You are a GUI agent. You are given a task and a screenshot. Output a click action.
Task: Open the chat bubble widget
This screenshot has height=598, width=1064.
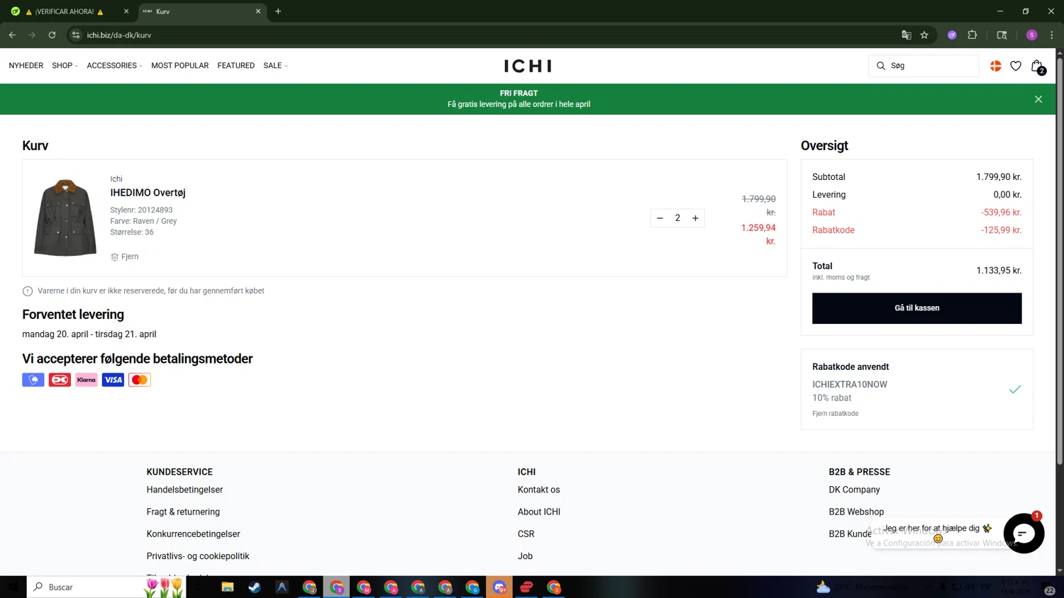1024,534
